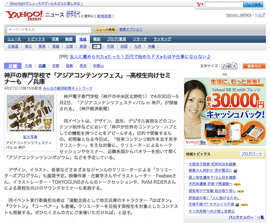Open the 雑誌 tab

(97, 39)
